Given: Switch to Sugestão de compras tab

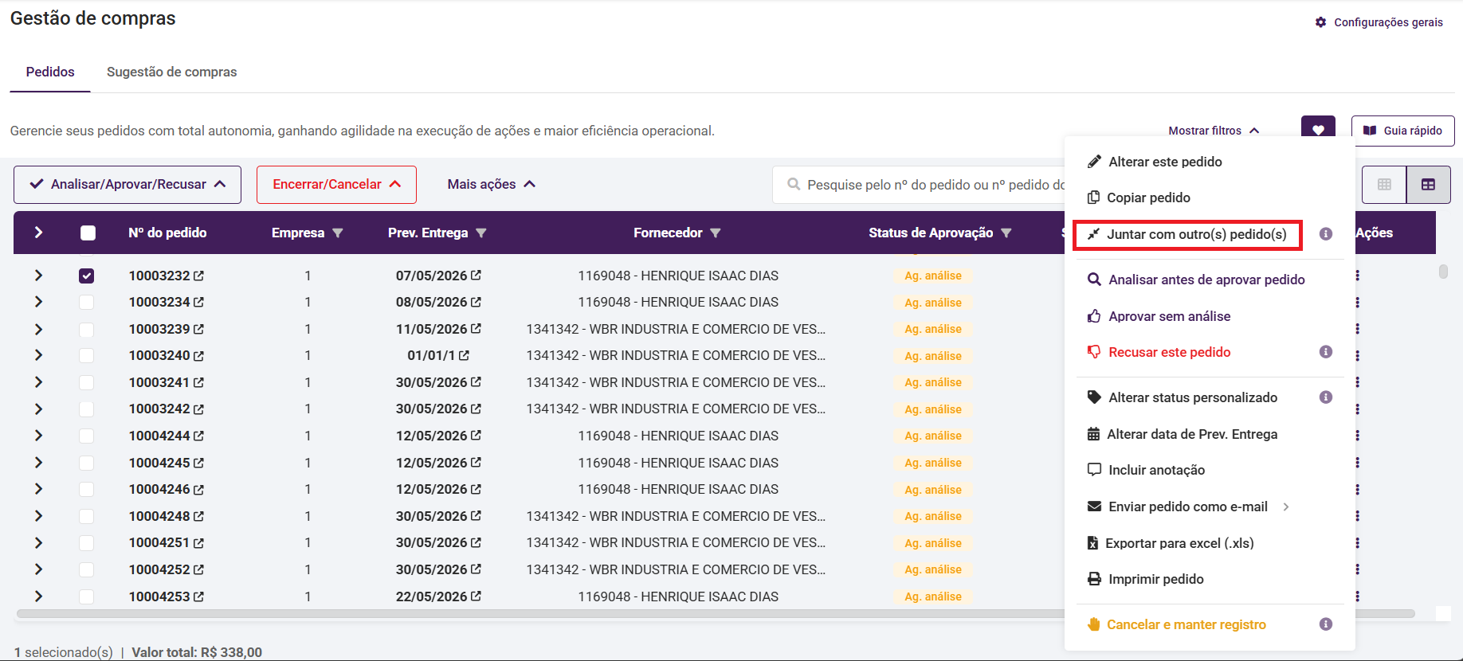Looking at the screenshot, I should 172,72.
